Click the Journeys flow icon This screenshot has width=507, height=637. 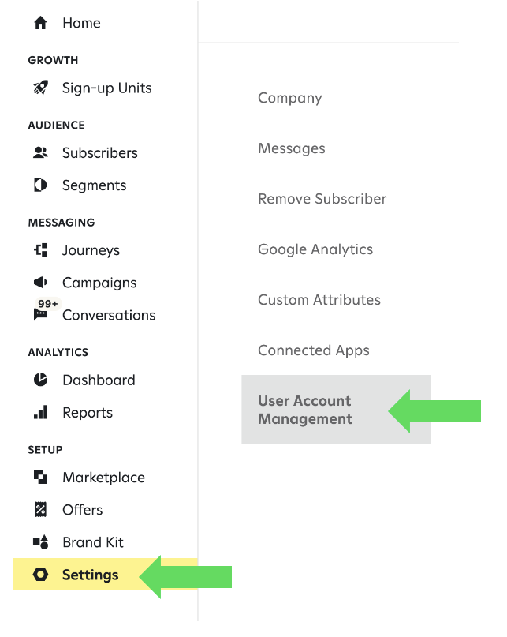tap(40, 250)
